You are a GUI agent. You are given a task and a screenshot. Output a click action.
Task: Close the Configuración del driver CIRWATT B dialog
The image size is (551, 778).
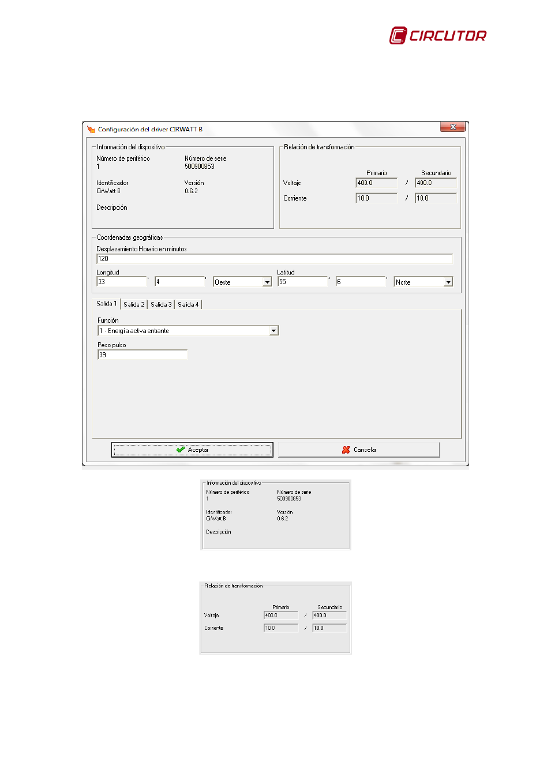(453, 127)
